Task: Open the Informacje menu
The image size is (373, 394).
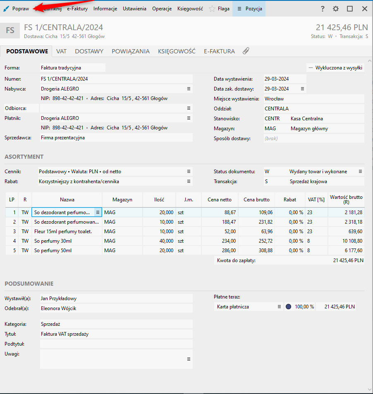Action: (x=105, y=9)
